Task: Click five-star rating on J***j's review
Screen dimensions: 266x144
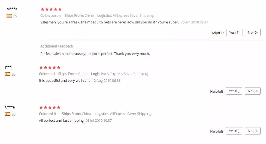Action: [50, 67]
